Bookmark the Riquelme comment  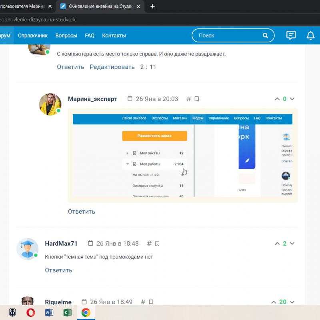pyautogui.click(x=151, y=302)
